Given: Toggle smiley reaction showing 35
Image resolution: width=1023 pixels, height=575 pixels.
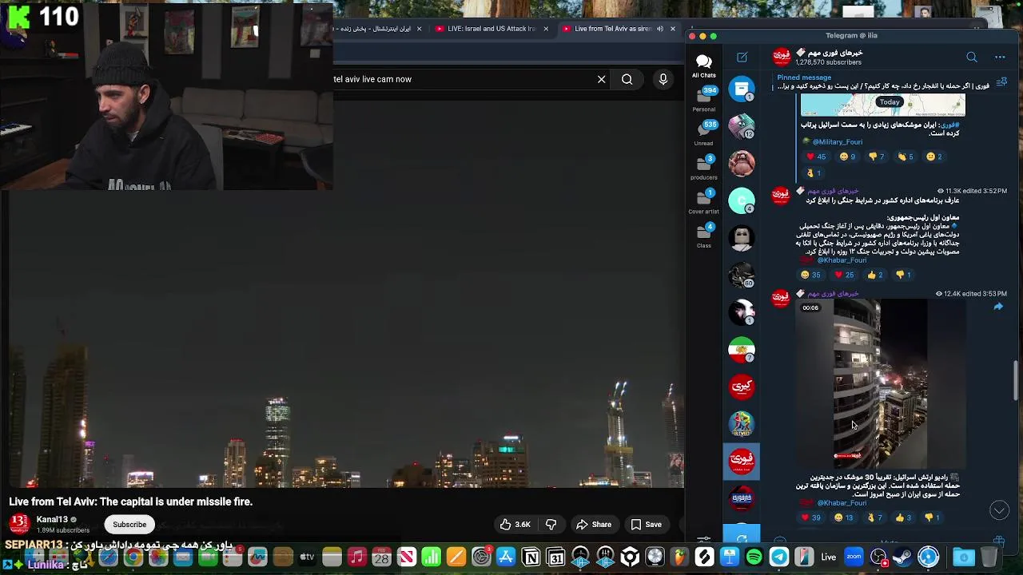Looking at the screenshot, I should click(810, 275).
